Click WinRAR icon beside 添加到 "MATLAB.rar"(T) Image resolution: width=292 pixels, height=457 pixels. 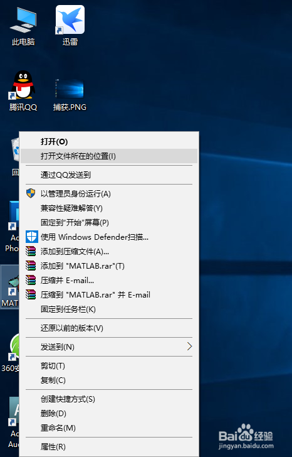coord(31,266)
